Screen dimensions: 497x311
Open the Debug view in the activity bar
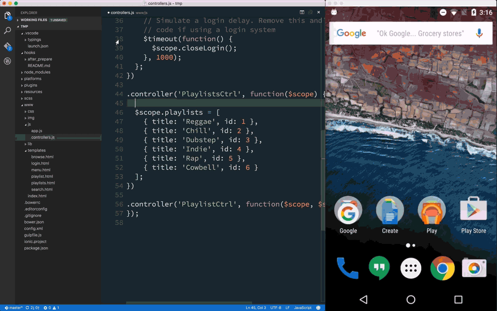pyautogui.click(x=7, y=61)
